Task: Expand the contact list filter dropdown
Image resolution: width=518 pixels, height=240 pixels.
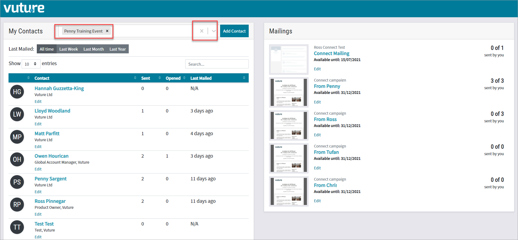Action: click(x=214, y=31)
